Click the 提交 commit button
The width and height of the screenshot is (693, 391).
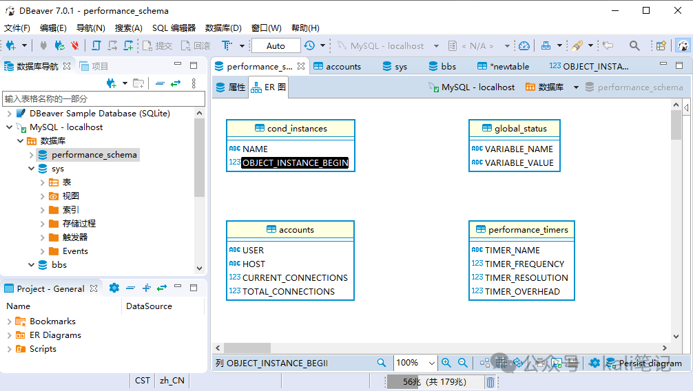[157, 45]
